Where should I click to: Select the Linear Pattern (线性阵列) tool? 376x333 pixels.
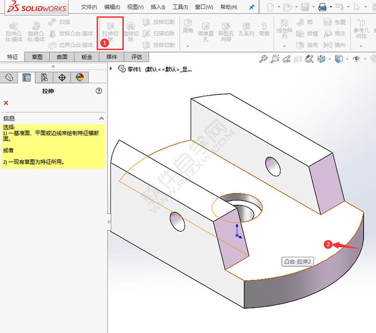pos(284,29)
